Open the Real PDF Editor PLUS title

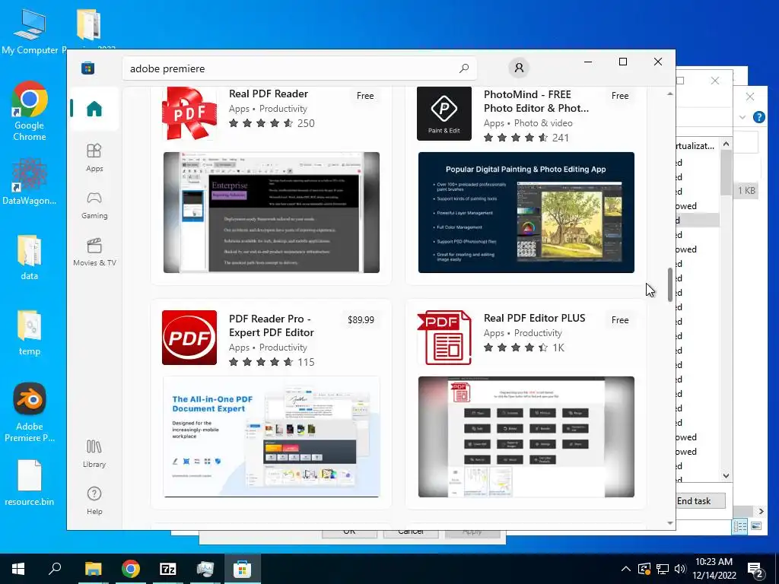[535, 319]
